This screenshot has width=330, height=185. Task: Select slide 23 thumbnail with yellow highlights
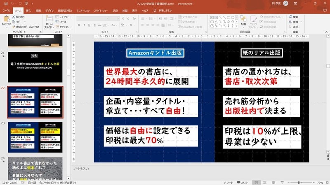click(35, 137)
